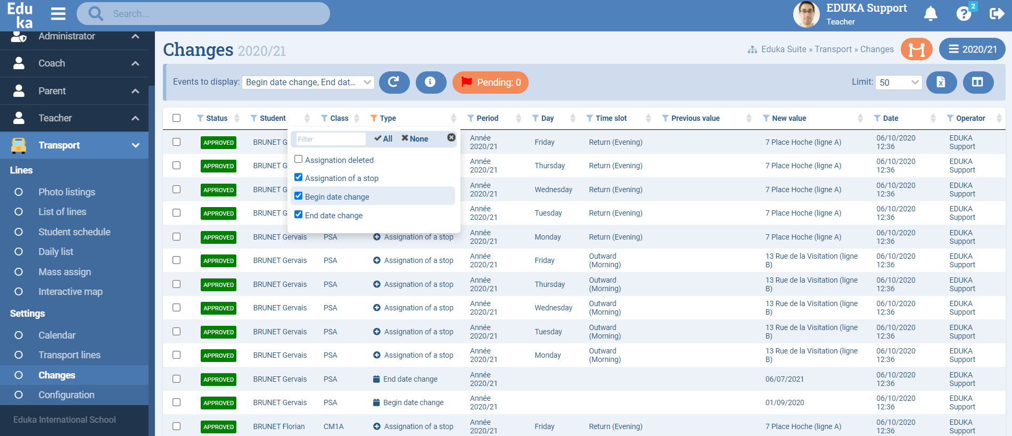
Task: Click the Eduka International School footer
Action: point(64,419)
